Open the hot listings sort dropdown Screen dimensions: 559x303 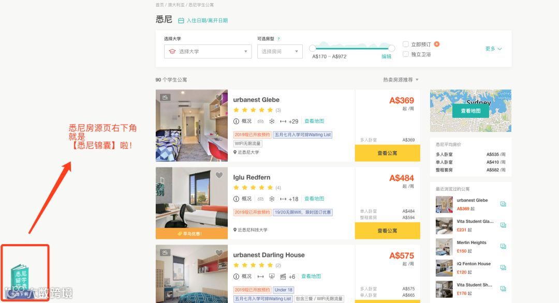401,80
